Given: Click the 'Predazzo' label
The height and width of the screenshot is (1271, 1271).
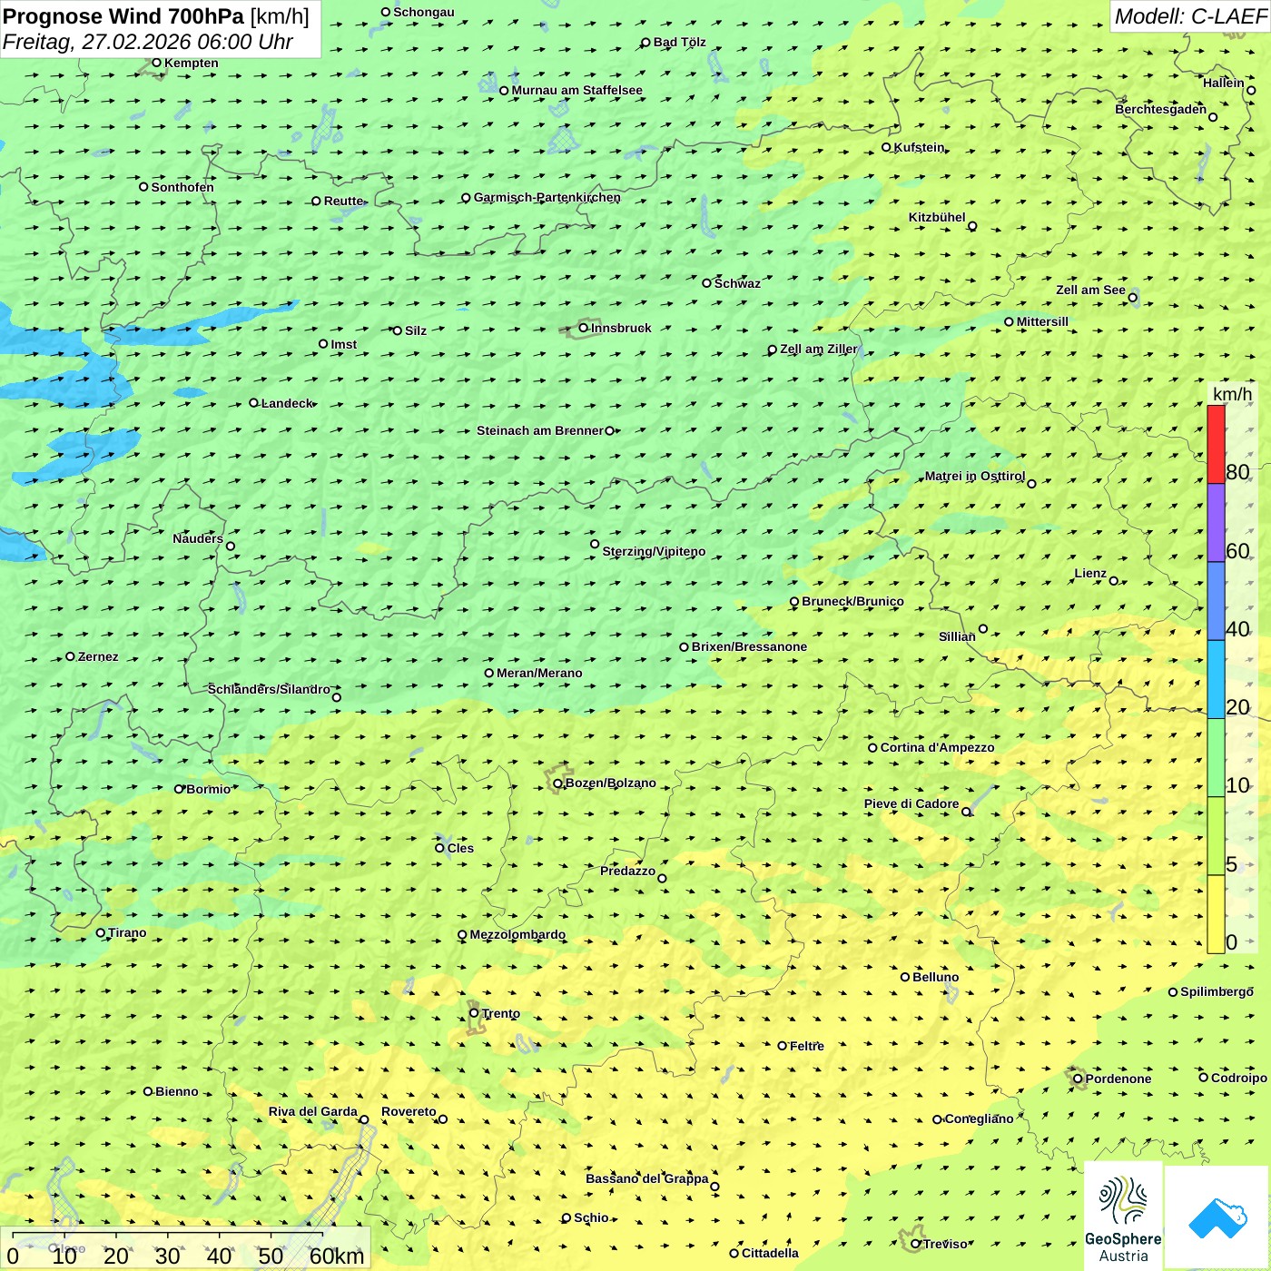Looking at the screenshot, I should 627,871.
